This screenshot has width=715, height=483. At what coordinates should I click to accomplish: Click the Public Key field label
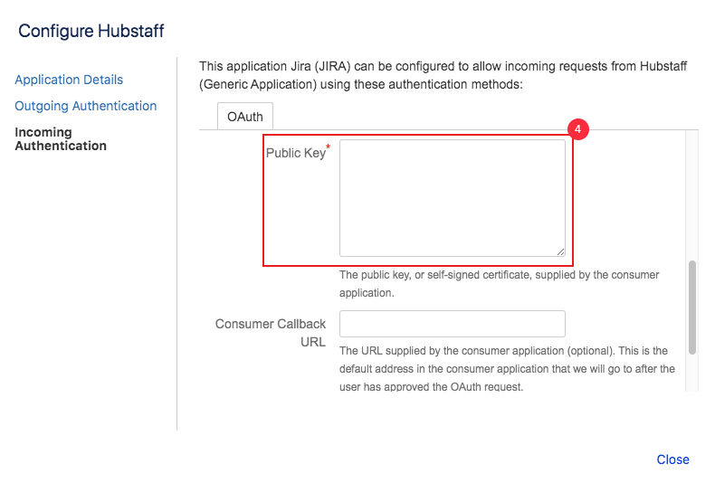[x=295, y=153]
